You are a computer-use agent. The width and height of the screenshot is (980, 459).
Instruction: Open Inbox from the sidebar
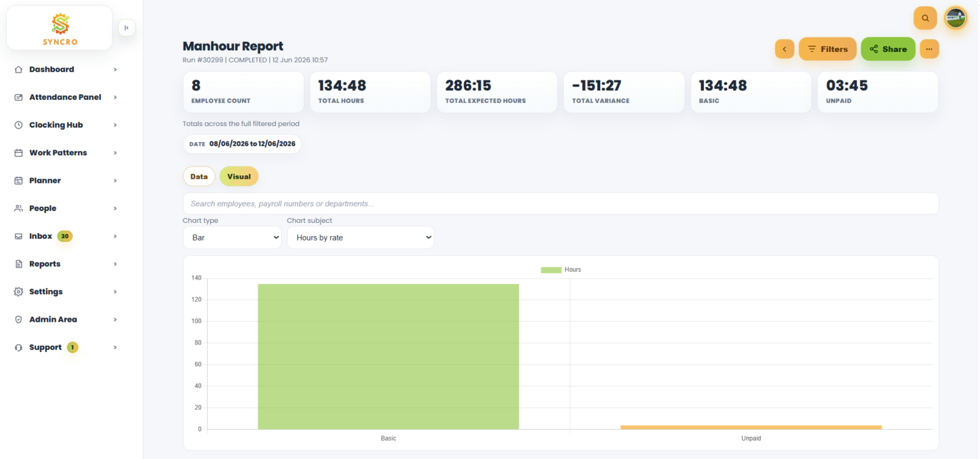tap(40, 236)
